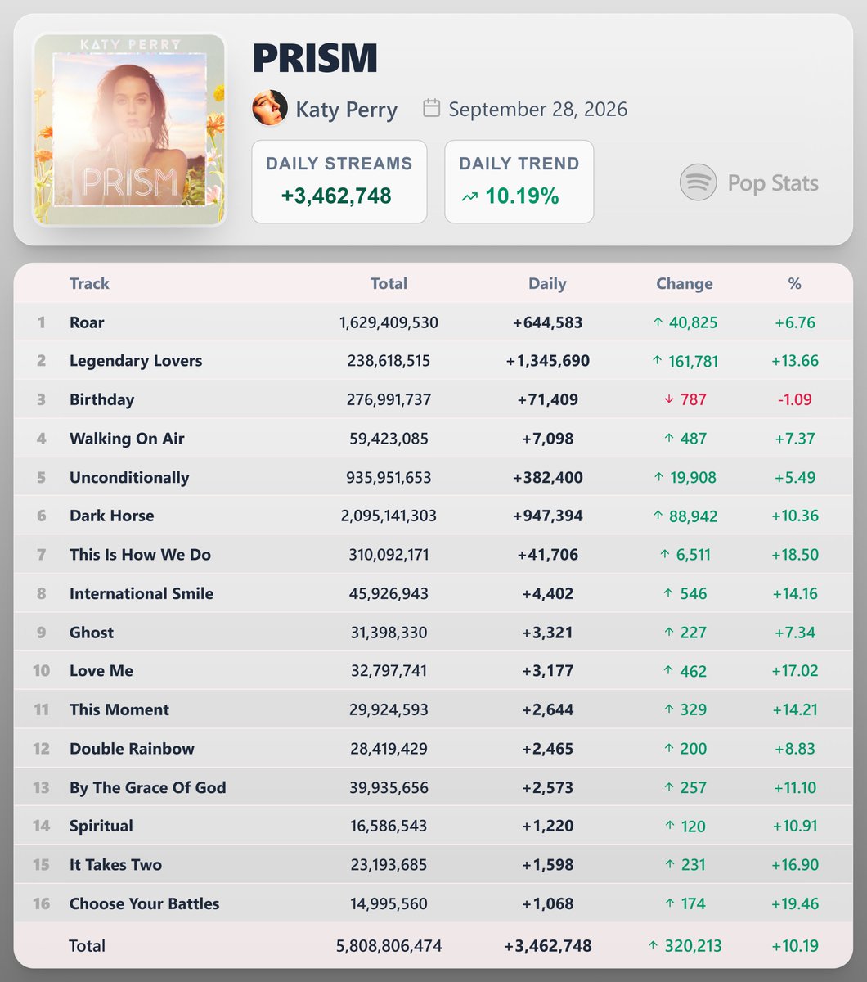
Task: Click Legendary Lovers change value 161,781
Action: point(694,361)
